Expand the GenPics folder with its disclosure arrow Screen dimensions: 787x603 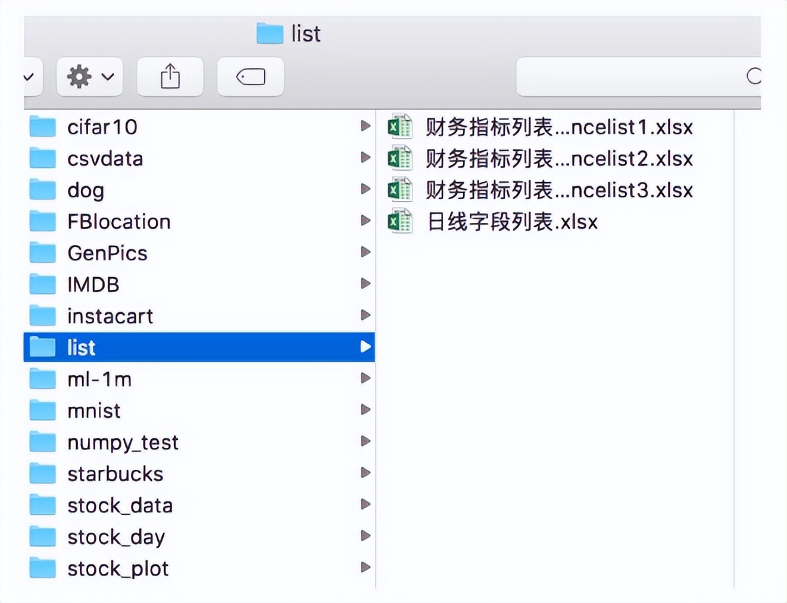coord(366,252)
